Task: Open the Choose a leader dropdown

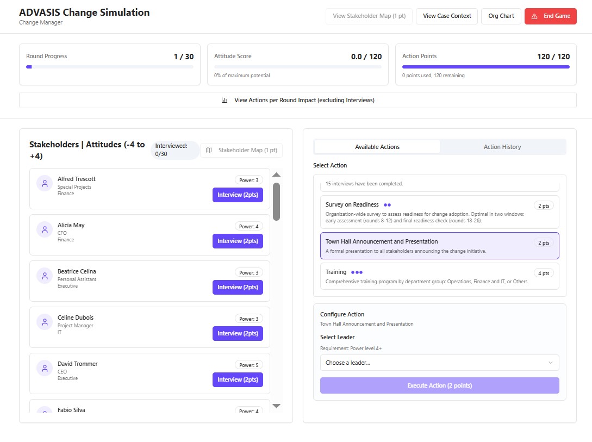Action: click(x=439, y=363)
